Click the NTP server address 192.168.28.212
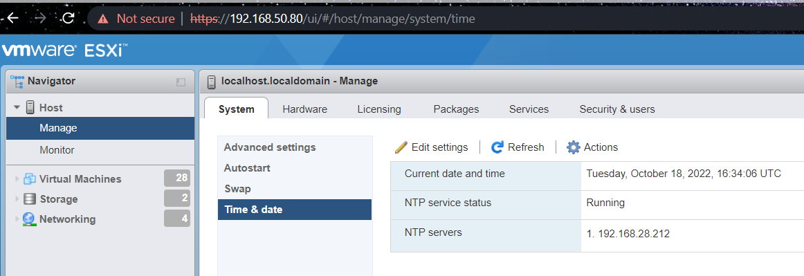Viewport: 804px width, 276px height. 634,234
